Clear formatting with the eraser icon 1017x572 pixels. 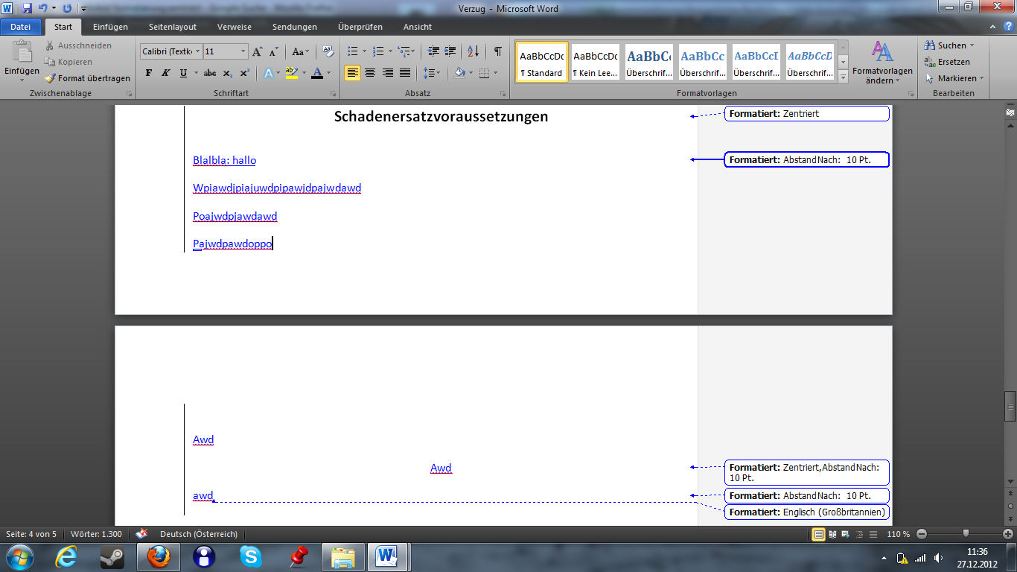coord(328,51)
